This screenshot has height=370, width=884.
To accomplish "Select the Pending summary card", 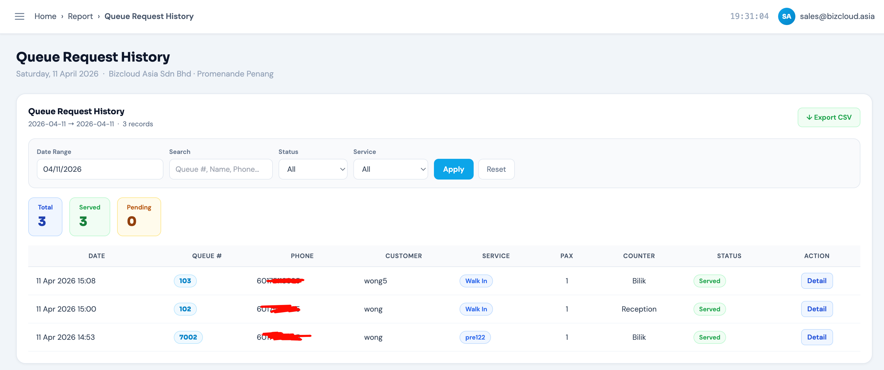I will [x=139, y=217].
